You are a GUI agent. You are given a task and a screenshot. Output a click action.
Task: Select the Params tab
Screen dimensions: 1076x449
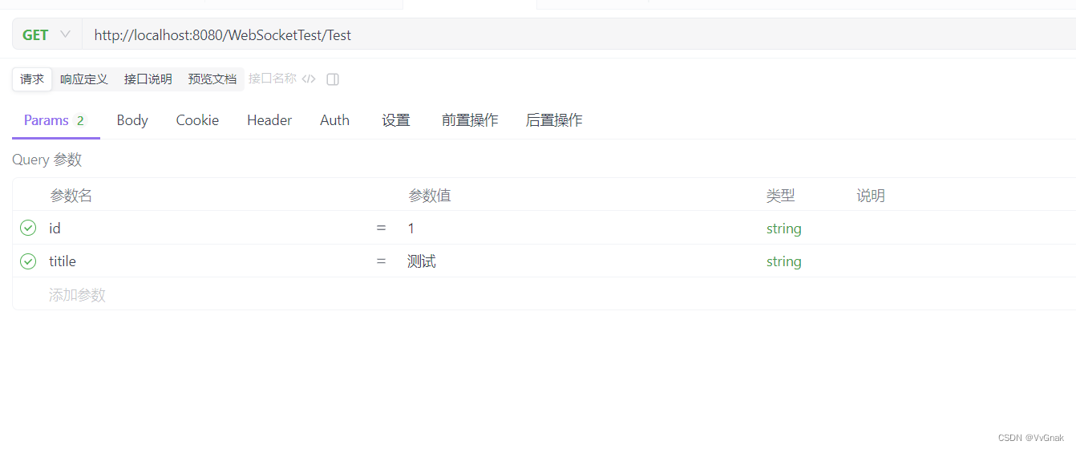55,120
